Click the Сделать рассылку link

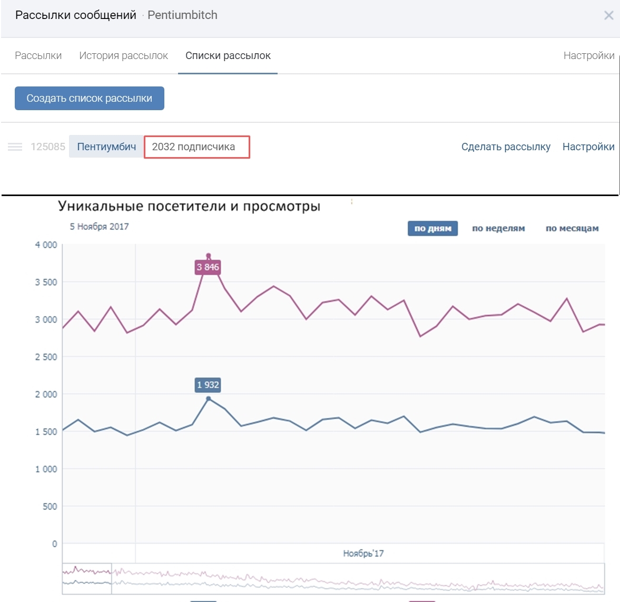pos(506,147)
